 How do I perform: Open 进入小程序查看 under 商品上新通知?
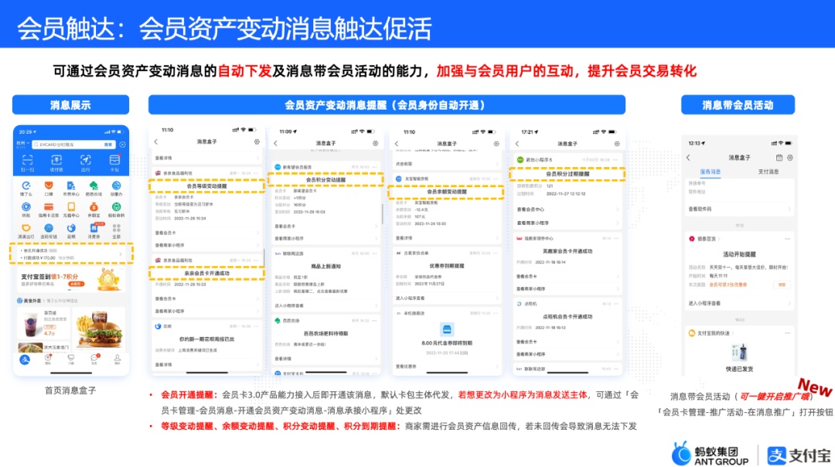326,305
